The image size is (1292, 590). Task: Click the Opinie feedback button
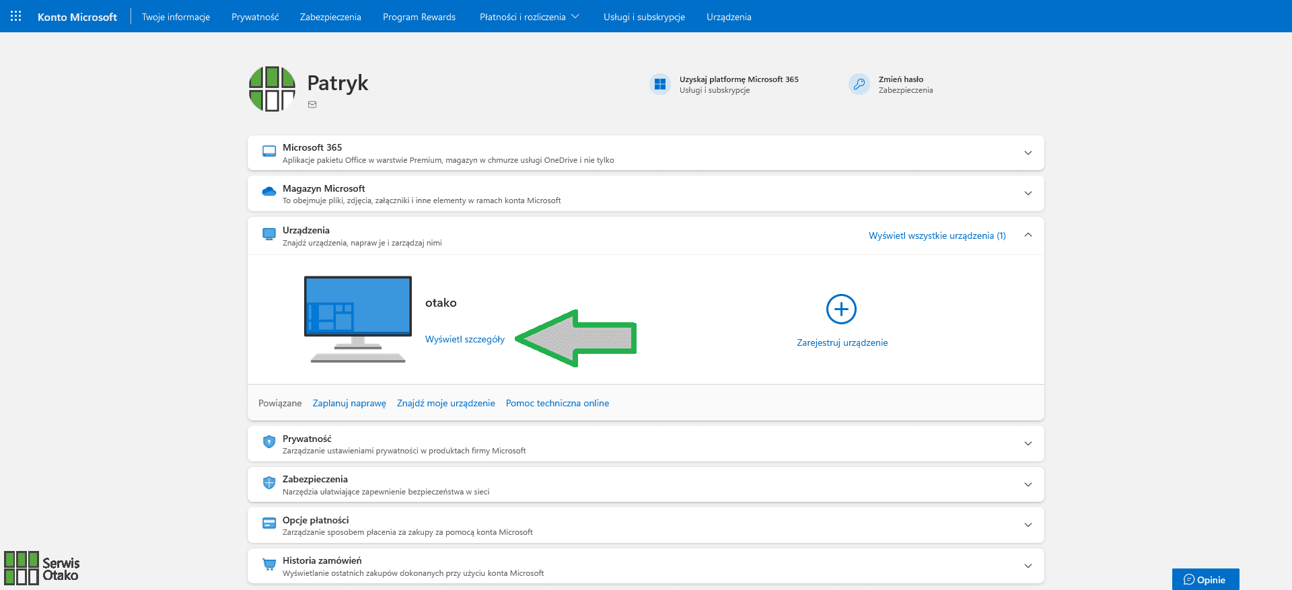[1205, 579]
